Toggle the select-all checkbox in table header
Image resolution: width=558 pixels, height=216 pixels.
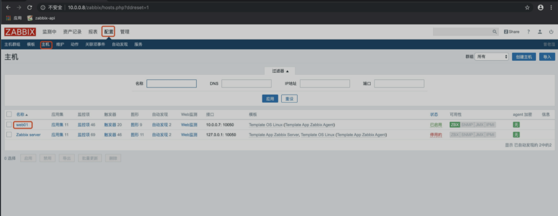coord(9,114)
